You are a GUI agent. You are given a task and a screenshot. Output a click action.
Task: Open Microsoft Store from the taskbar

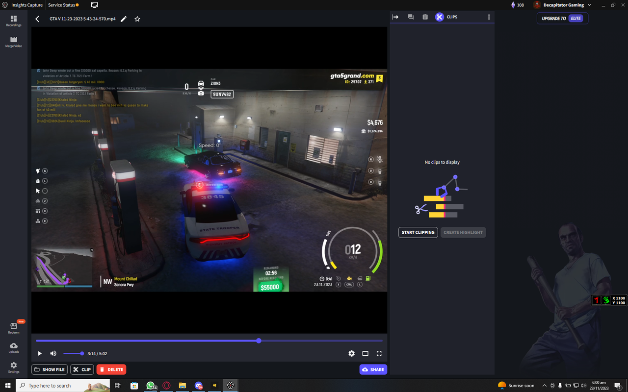134,386
